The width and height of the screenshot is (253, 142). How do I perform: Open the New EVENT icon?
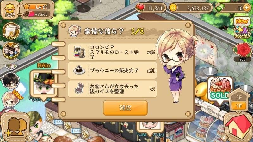point(242,28)
